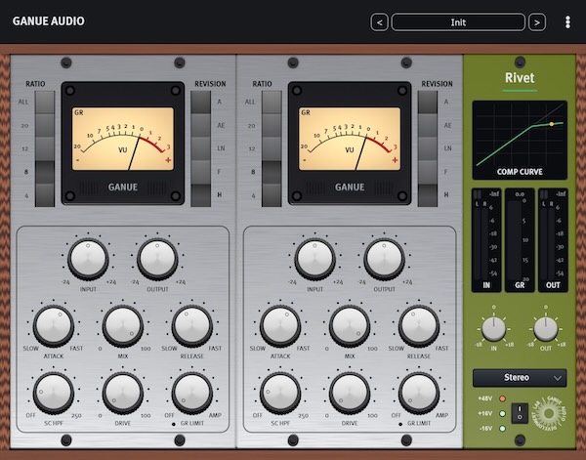Select ratio 12 on the left channel

(45, 148)
